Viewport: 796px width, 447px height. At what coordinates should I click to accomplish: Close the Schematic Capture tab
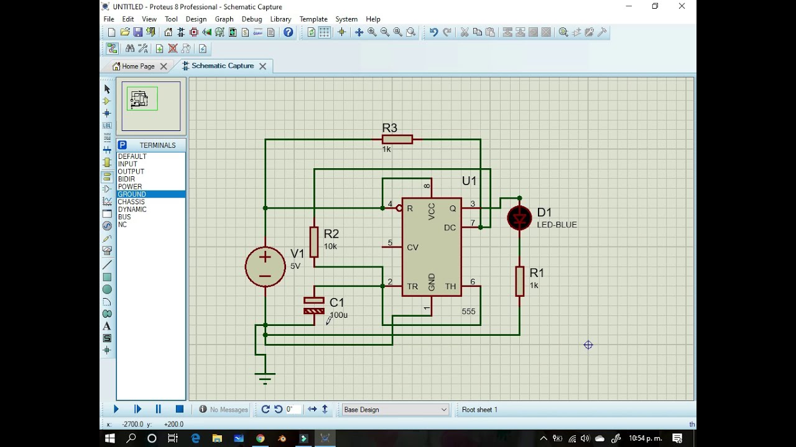262,66
